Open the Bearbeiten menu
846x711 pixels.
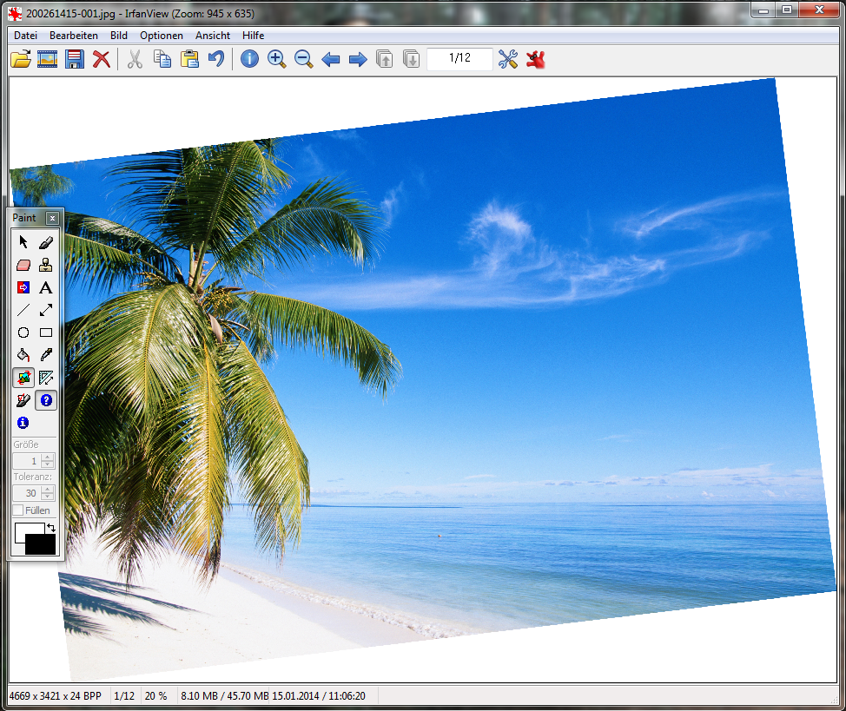(x=74, y=36)
